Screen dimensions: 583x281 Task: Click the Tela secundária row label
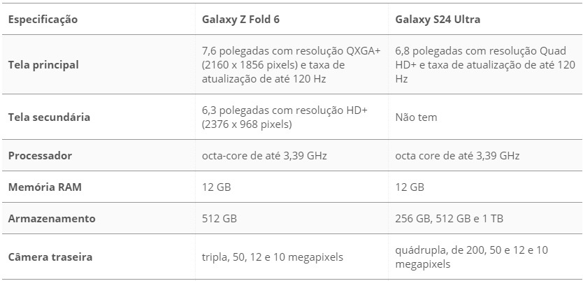point(49,117)
